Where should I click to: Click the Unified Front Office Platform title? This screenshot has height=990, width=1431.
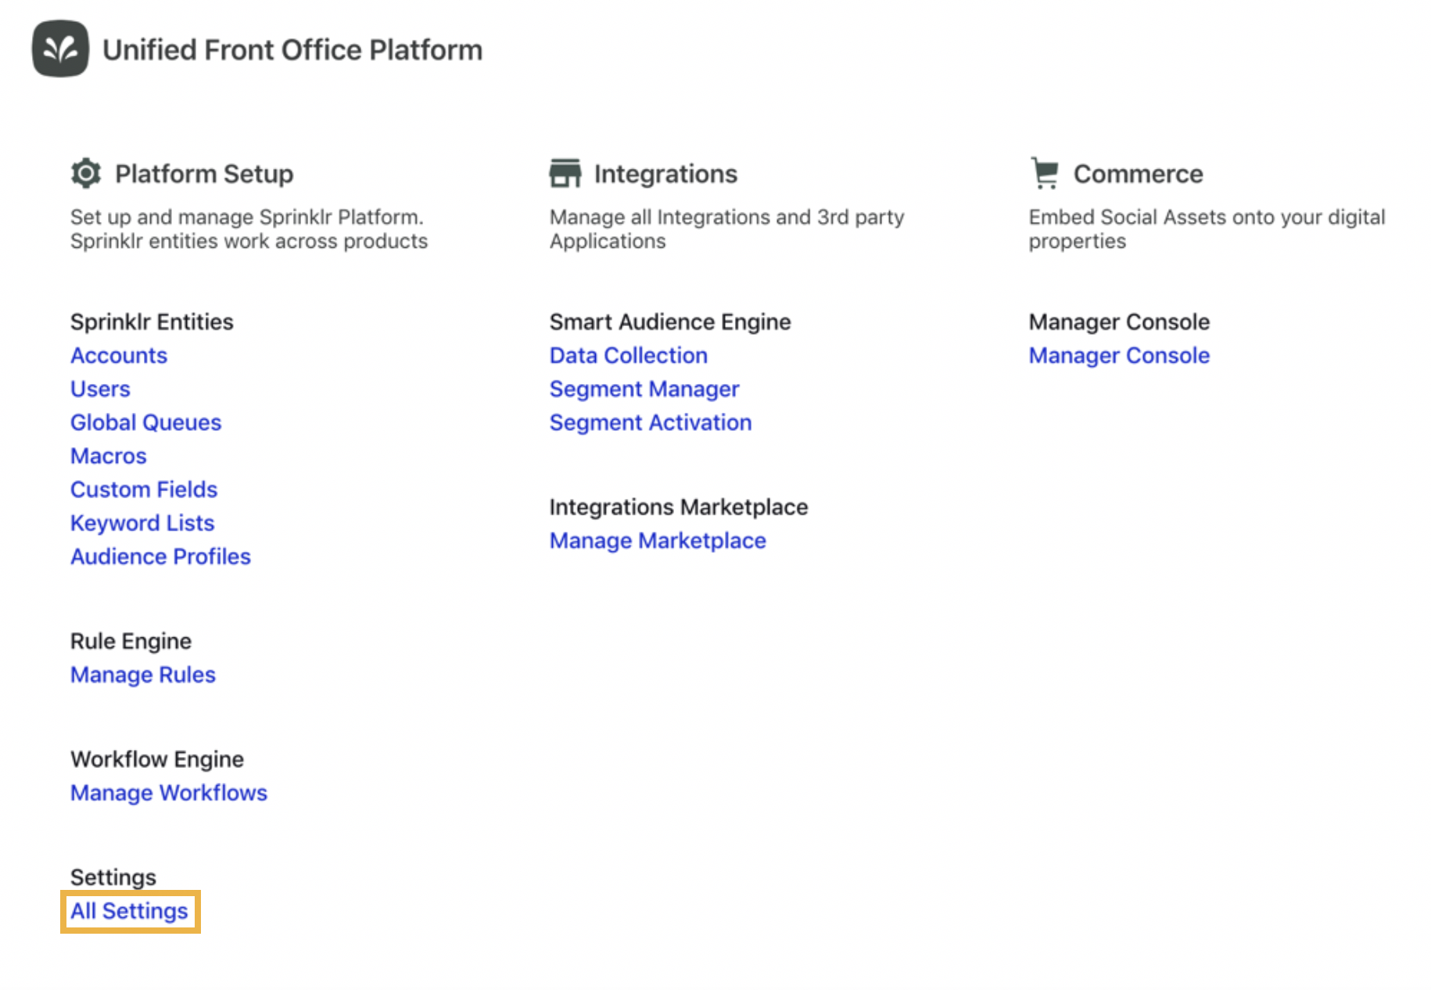pyautogui.click(x=292, y=49)
